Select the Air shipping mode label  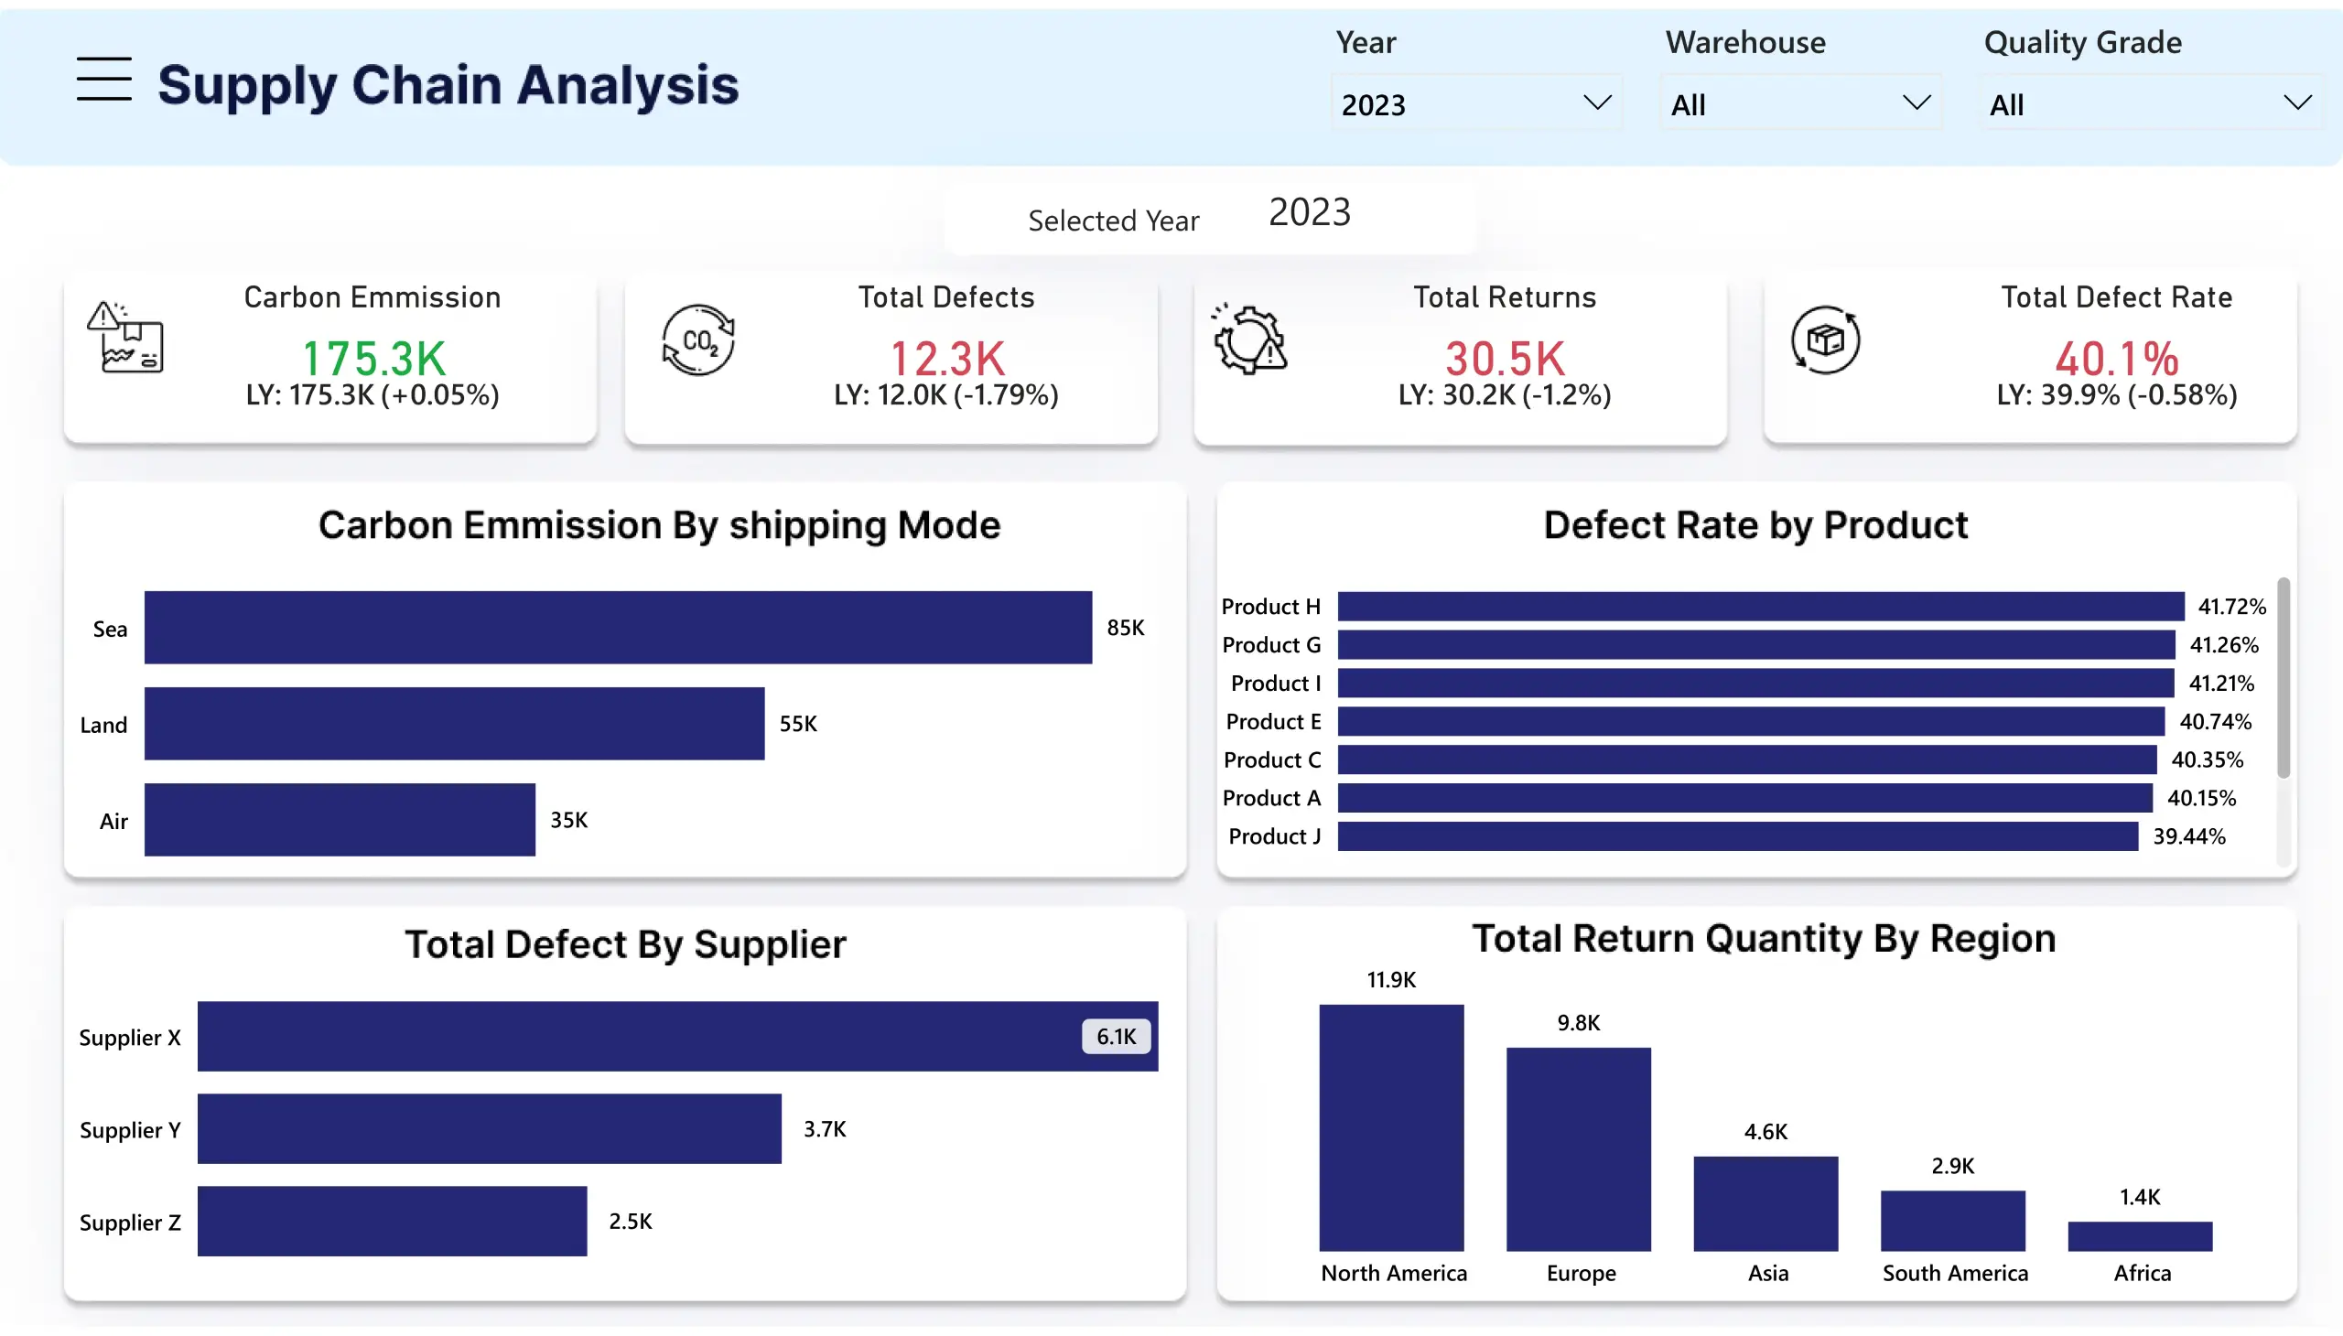112,821
